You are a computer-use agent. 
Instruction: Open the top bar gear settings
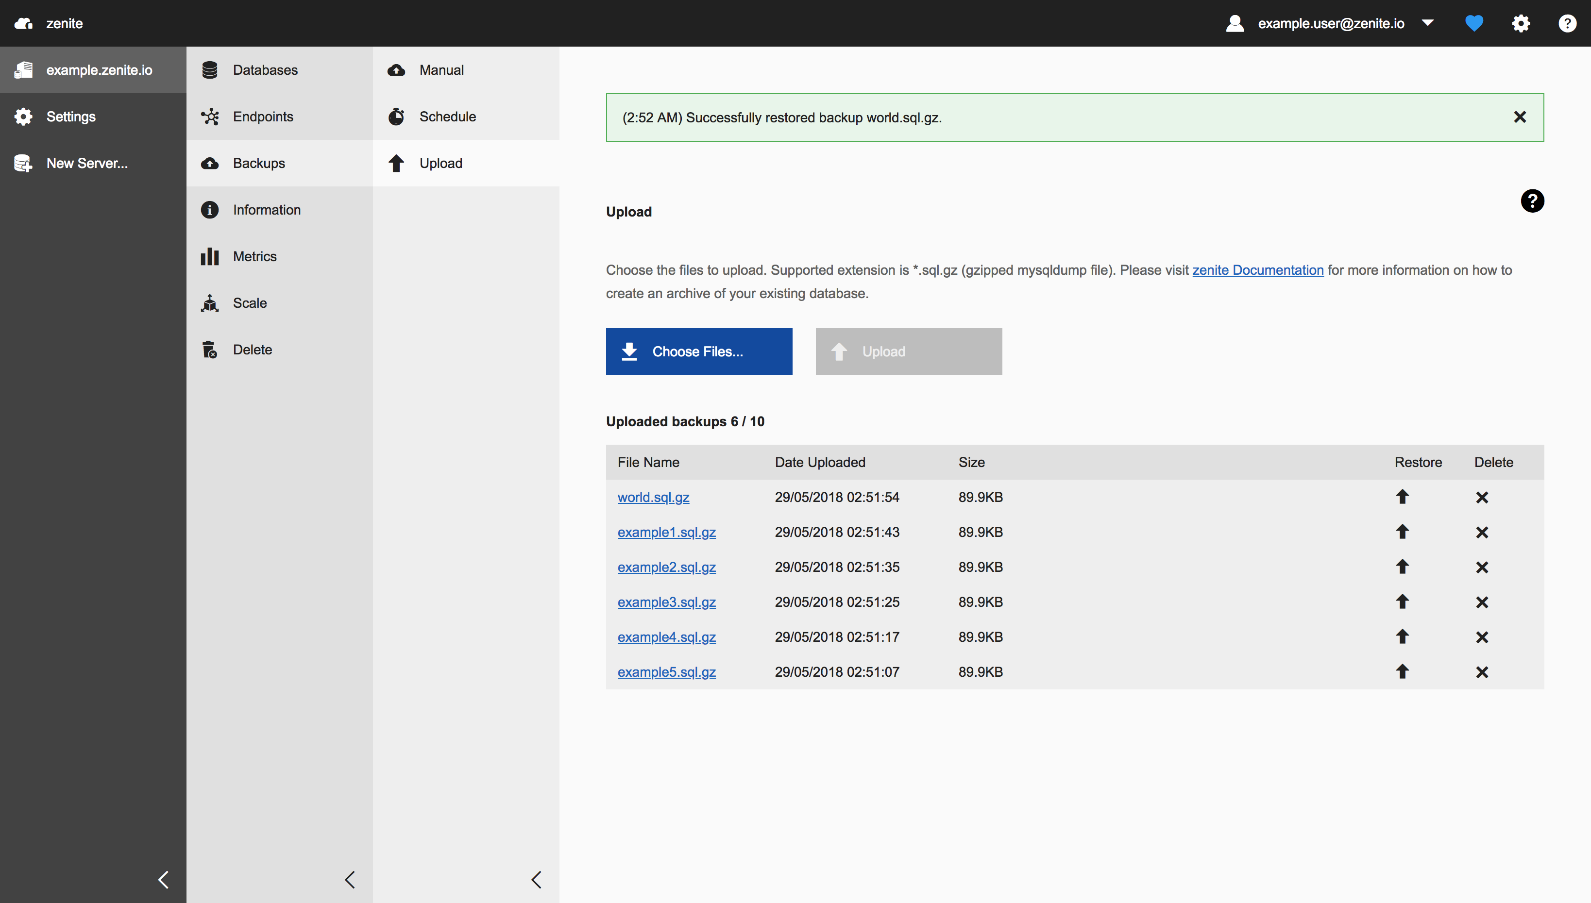pyautogui.click(x=1520, y=24)
